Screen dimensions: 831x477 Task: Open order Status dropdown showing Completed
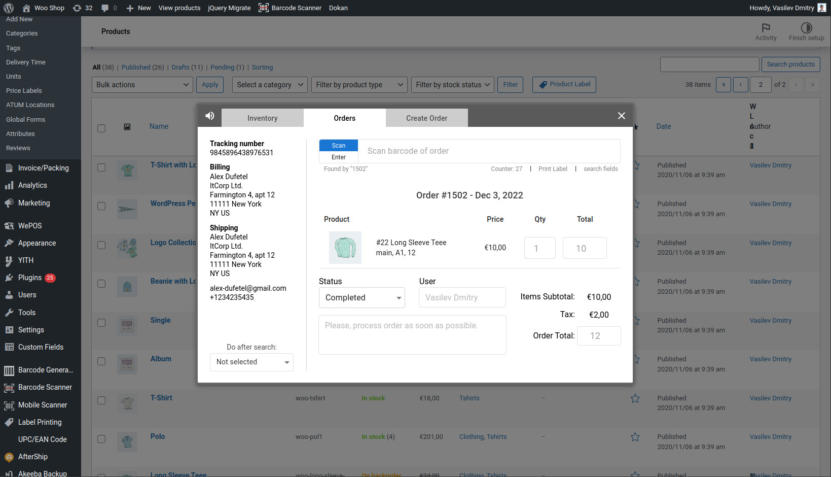coord(362,298)
